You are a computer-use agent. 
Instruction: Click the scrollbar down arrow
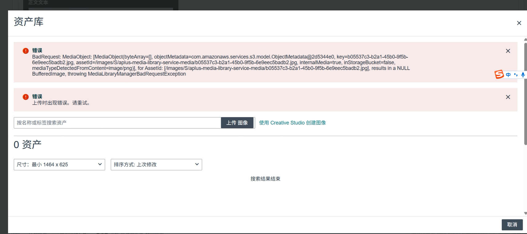(525, 213)
